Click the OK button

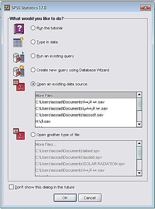[x=65, y=198]
